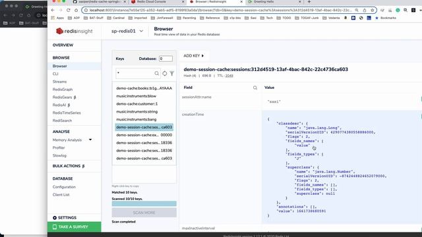Open Slowlog under Analyse
Viewport: 422px width, 237px height.
(x=59, y=155)
